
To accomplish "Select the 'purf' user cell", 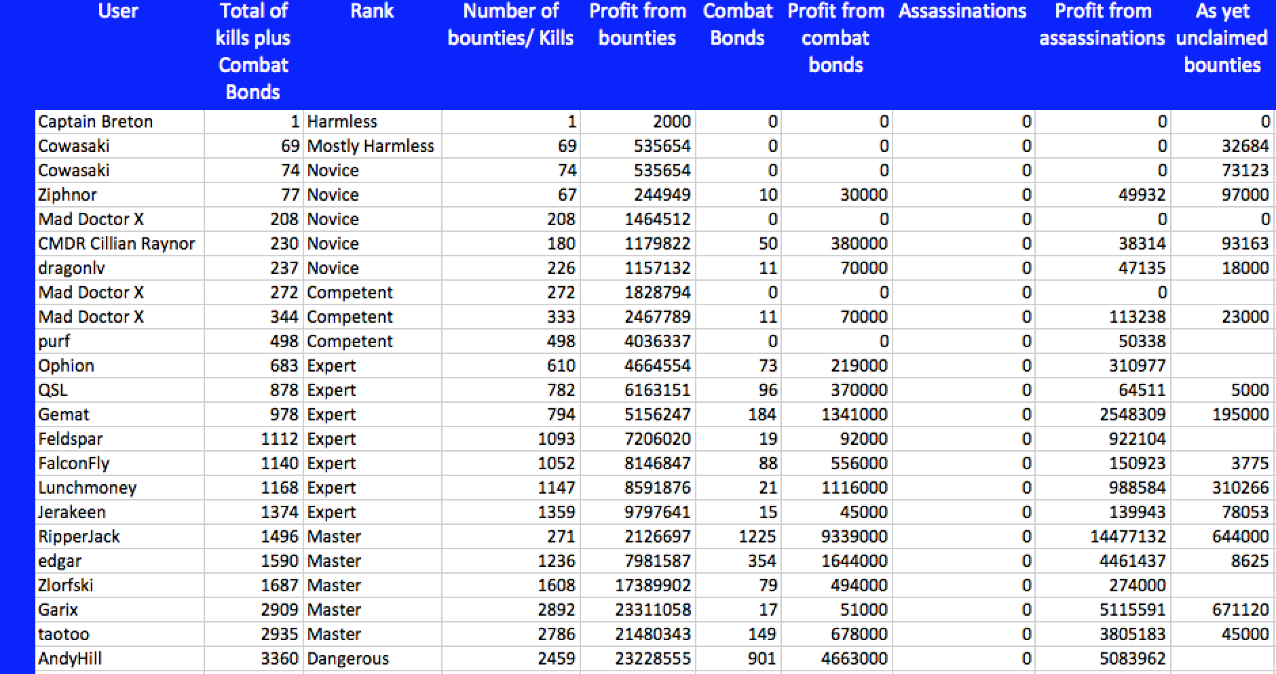I will point(119,341).
